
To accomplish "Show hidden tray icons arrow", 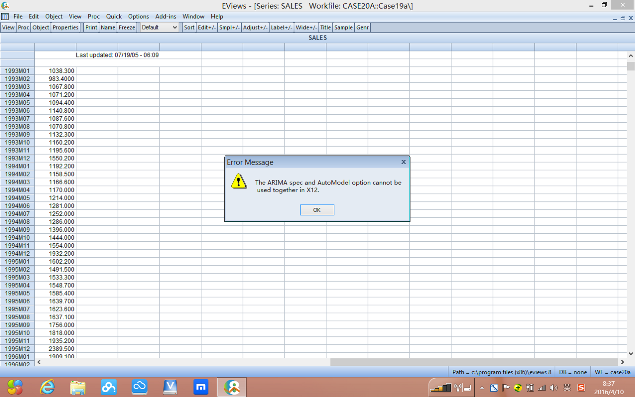I will point(482,388).
